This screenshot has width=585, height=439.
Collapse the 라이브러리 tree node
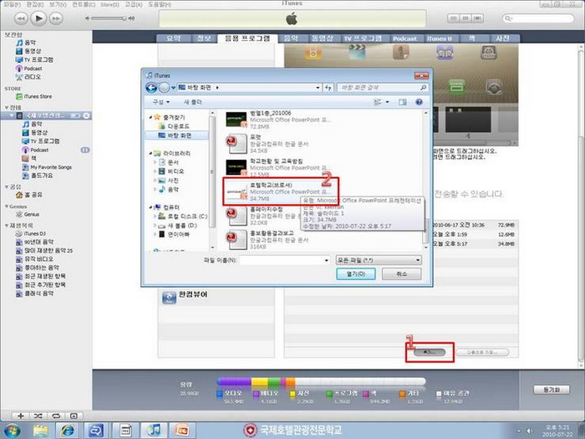[x=148, y=154]
